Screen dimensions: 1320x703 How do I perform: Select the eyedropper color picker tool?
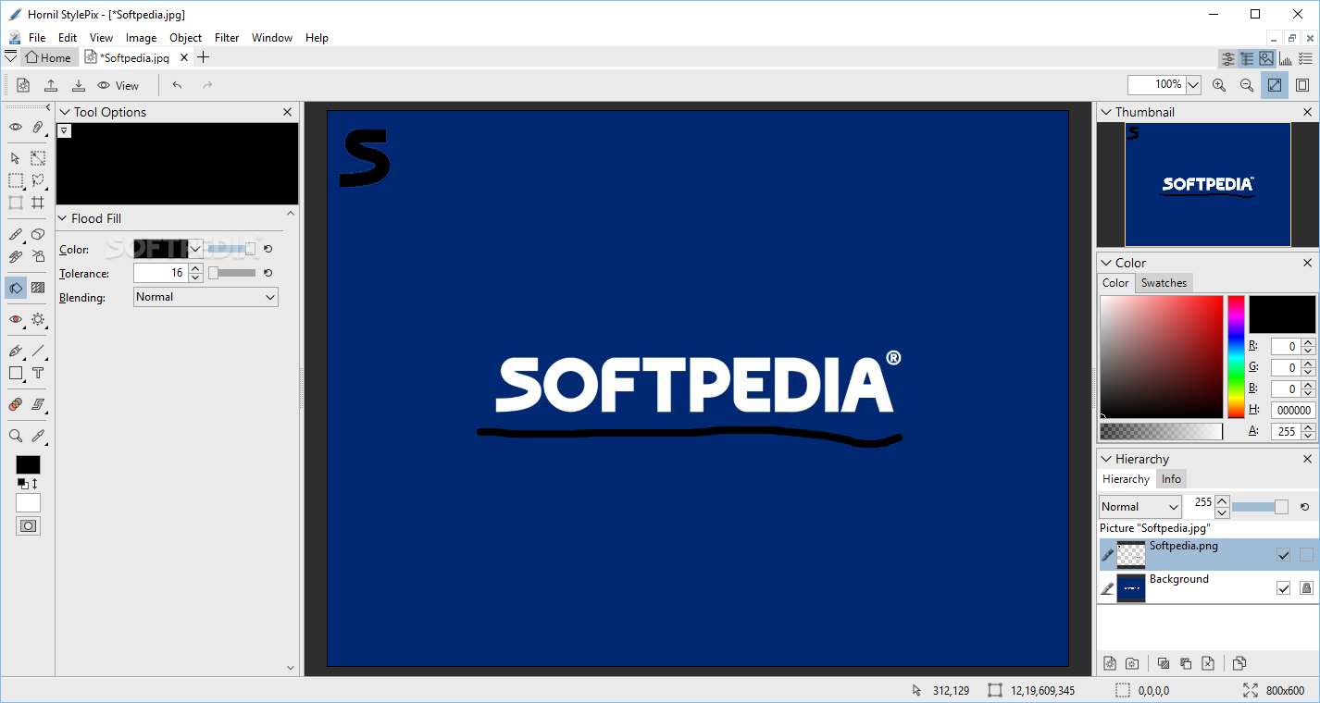38,436
